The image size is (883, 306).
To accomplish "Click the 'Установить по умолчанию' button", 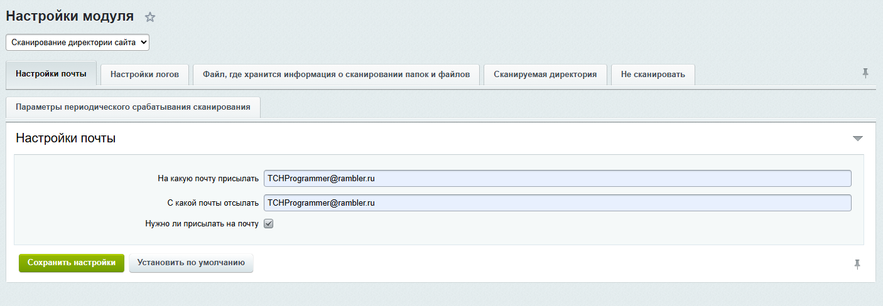I will click(x=191, y=263).
